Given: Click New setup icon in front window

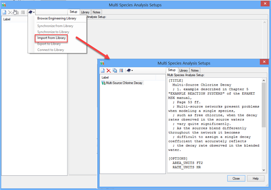Looking at the screenshot, I should (103, 71).
